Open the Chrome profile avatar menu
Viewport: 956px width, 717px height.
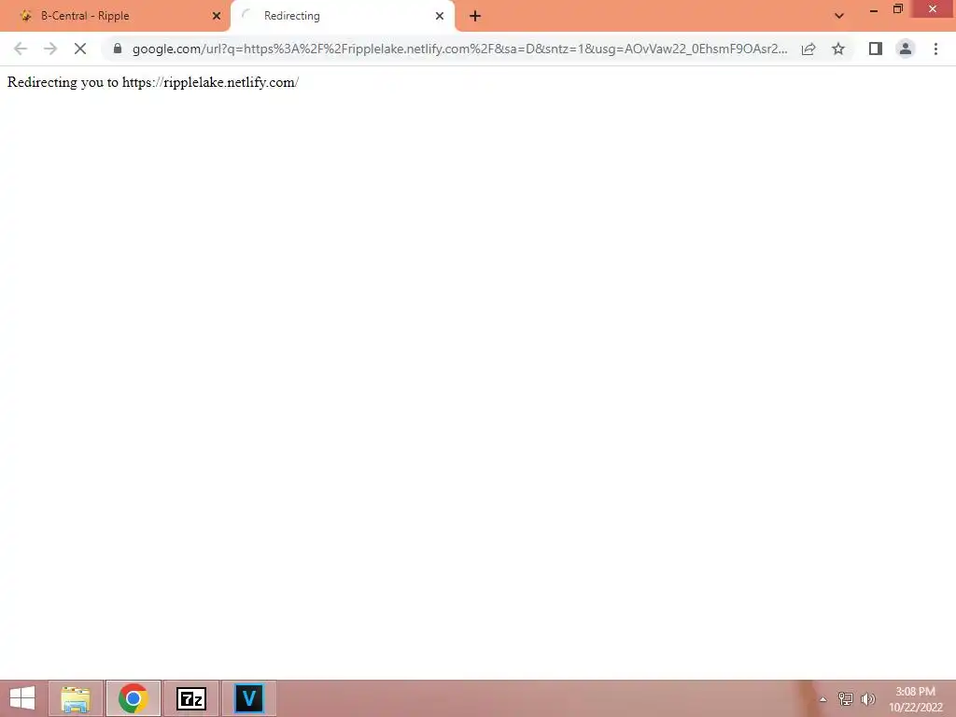906,49
